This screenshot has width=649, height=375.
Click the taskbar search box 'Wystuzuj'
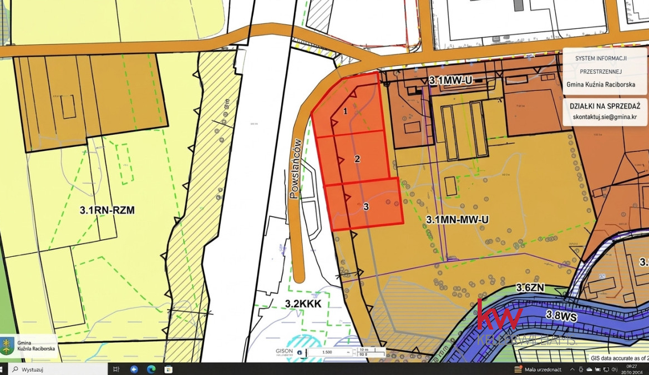[x=58, y=369]
